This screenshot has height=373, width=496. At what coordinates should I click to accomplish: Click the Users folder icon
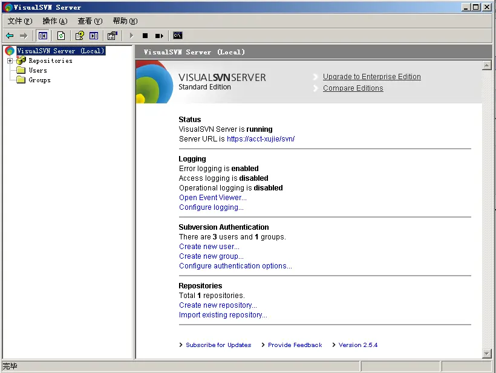tap(21, 70)
